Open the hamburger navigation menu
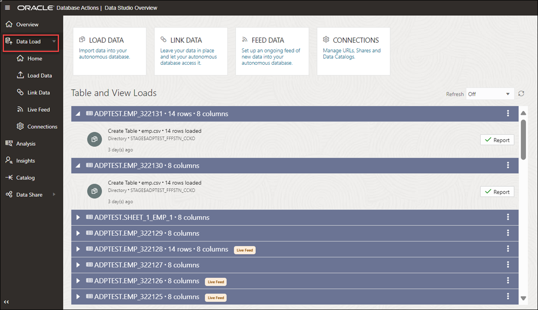 tap(7, 7)
